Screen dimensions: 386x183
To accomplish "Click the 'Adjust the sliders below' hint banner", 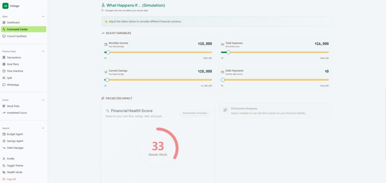I will tap(216, 22).
